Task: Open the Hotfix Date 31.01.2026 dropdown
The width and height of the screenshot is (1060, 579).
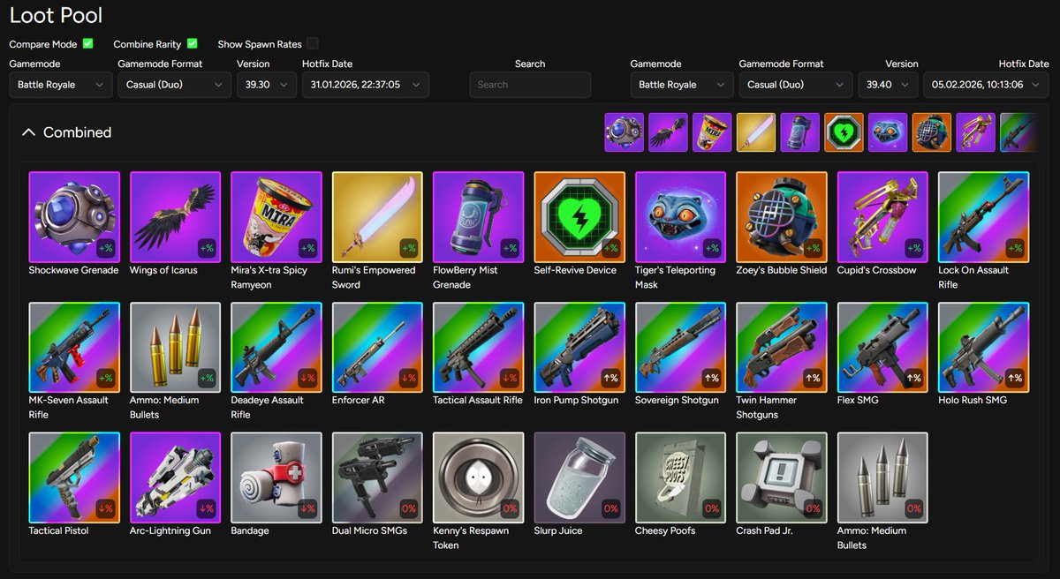Action: click(x=366, y=85)
